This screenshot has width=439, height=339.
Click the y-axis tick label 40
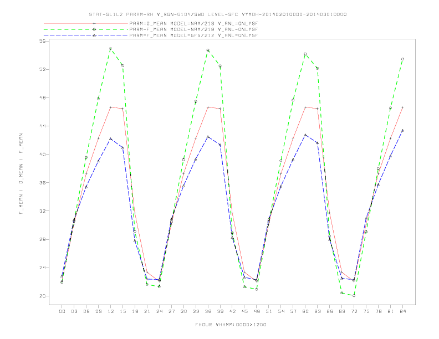[x=43, y=154]
